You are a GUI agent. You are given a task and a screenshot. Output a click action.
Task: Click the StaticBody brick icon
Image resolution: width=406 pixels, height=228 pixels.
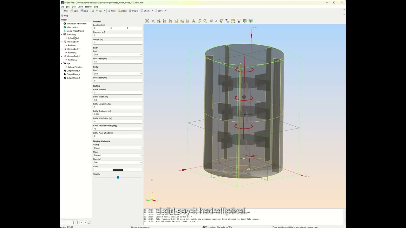[x=65, y=35]
